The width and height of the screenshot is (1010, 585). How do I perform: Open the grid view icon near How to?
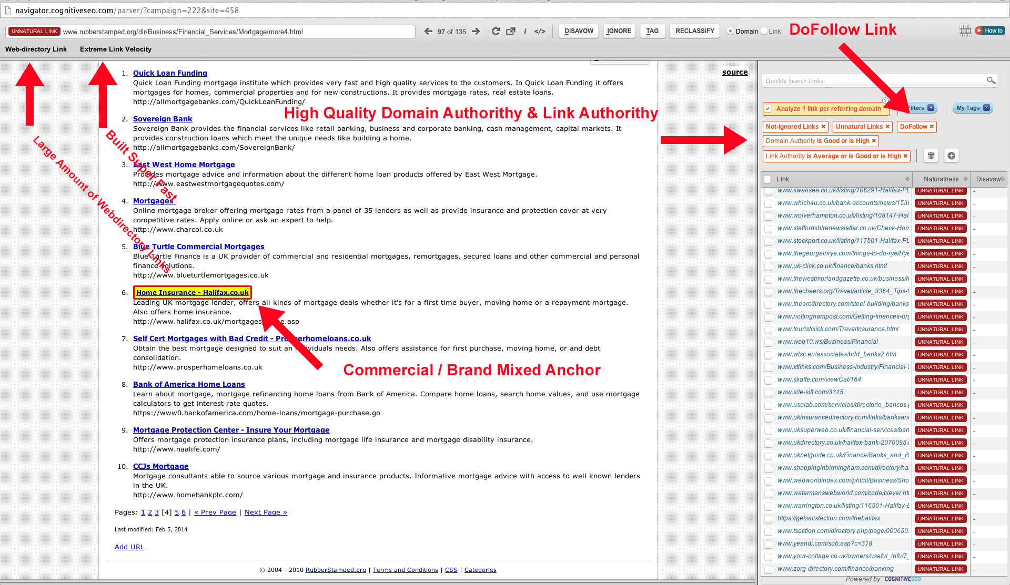[x=965, y=30]
